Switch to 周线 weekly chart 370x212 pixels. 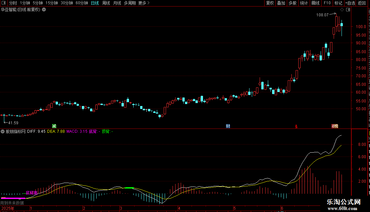pyautogui.click(x=106, y=3)
